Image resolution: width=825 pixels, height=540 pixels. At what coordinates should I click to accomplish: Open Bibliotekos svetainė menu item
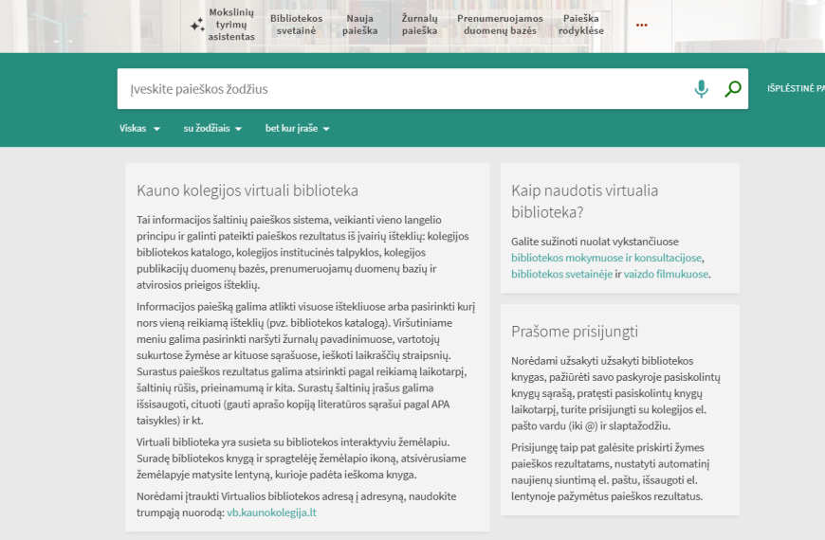[296, 25]
